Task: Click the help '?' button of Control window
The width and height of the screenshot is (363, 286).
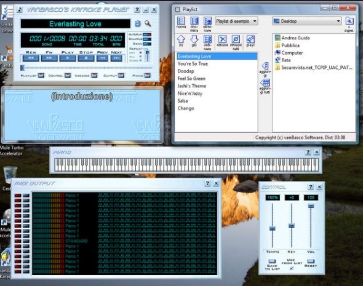Action: tap(311, 187)
